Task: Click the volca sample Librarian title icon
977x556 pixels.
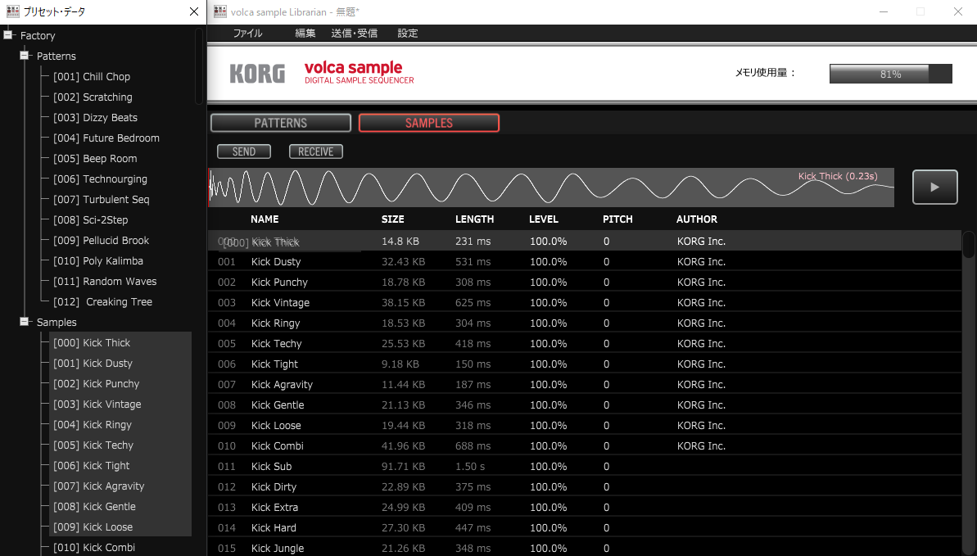Action: [220, 11]
